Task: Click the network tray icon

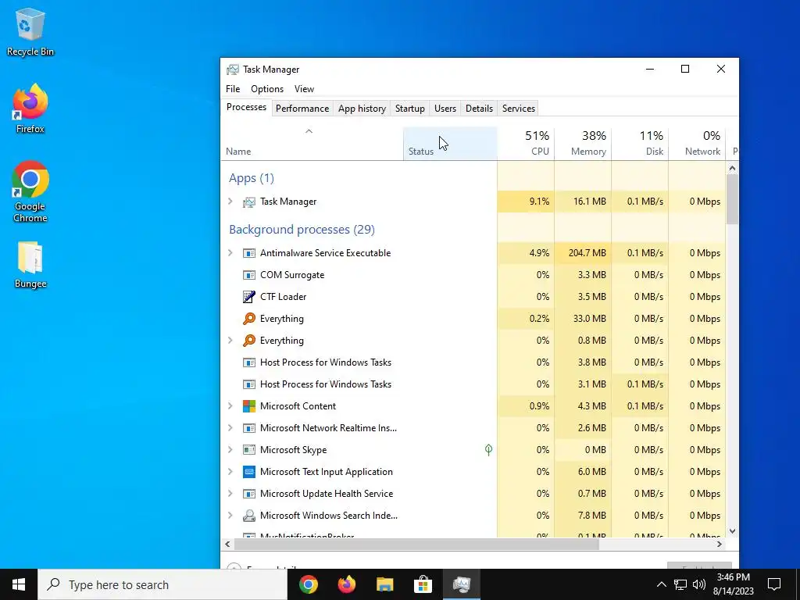Action: coord(680,584)
